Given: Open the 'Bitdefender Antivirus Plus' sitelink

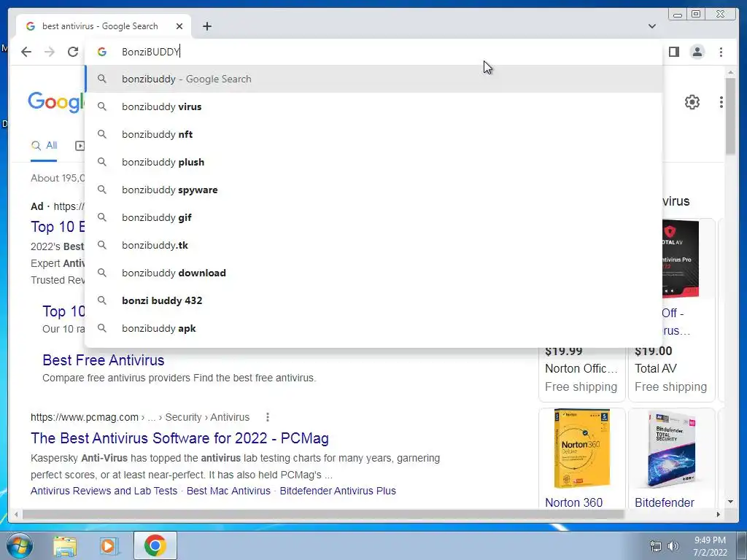Looking at the screenshot, I should pos(338,491).
